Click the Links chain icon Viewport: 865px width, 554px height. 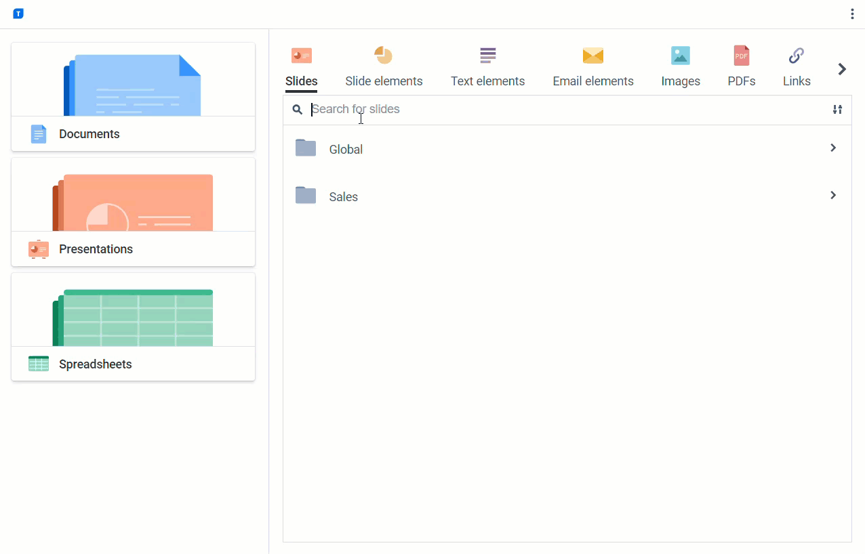(x=796, y=56)
